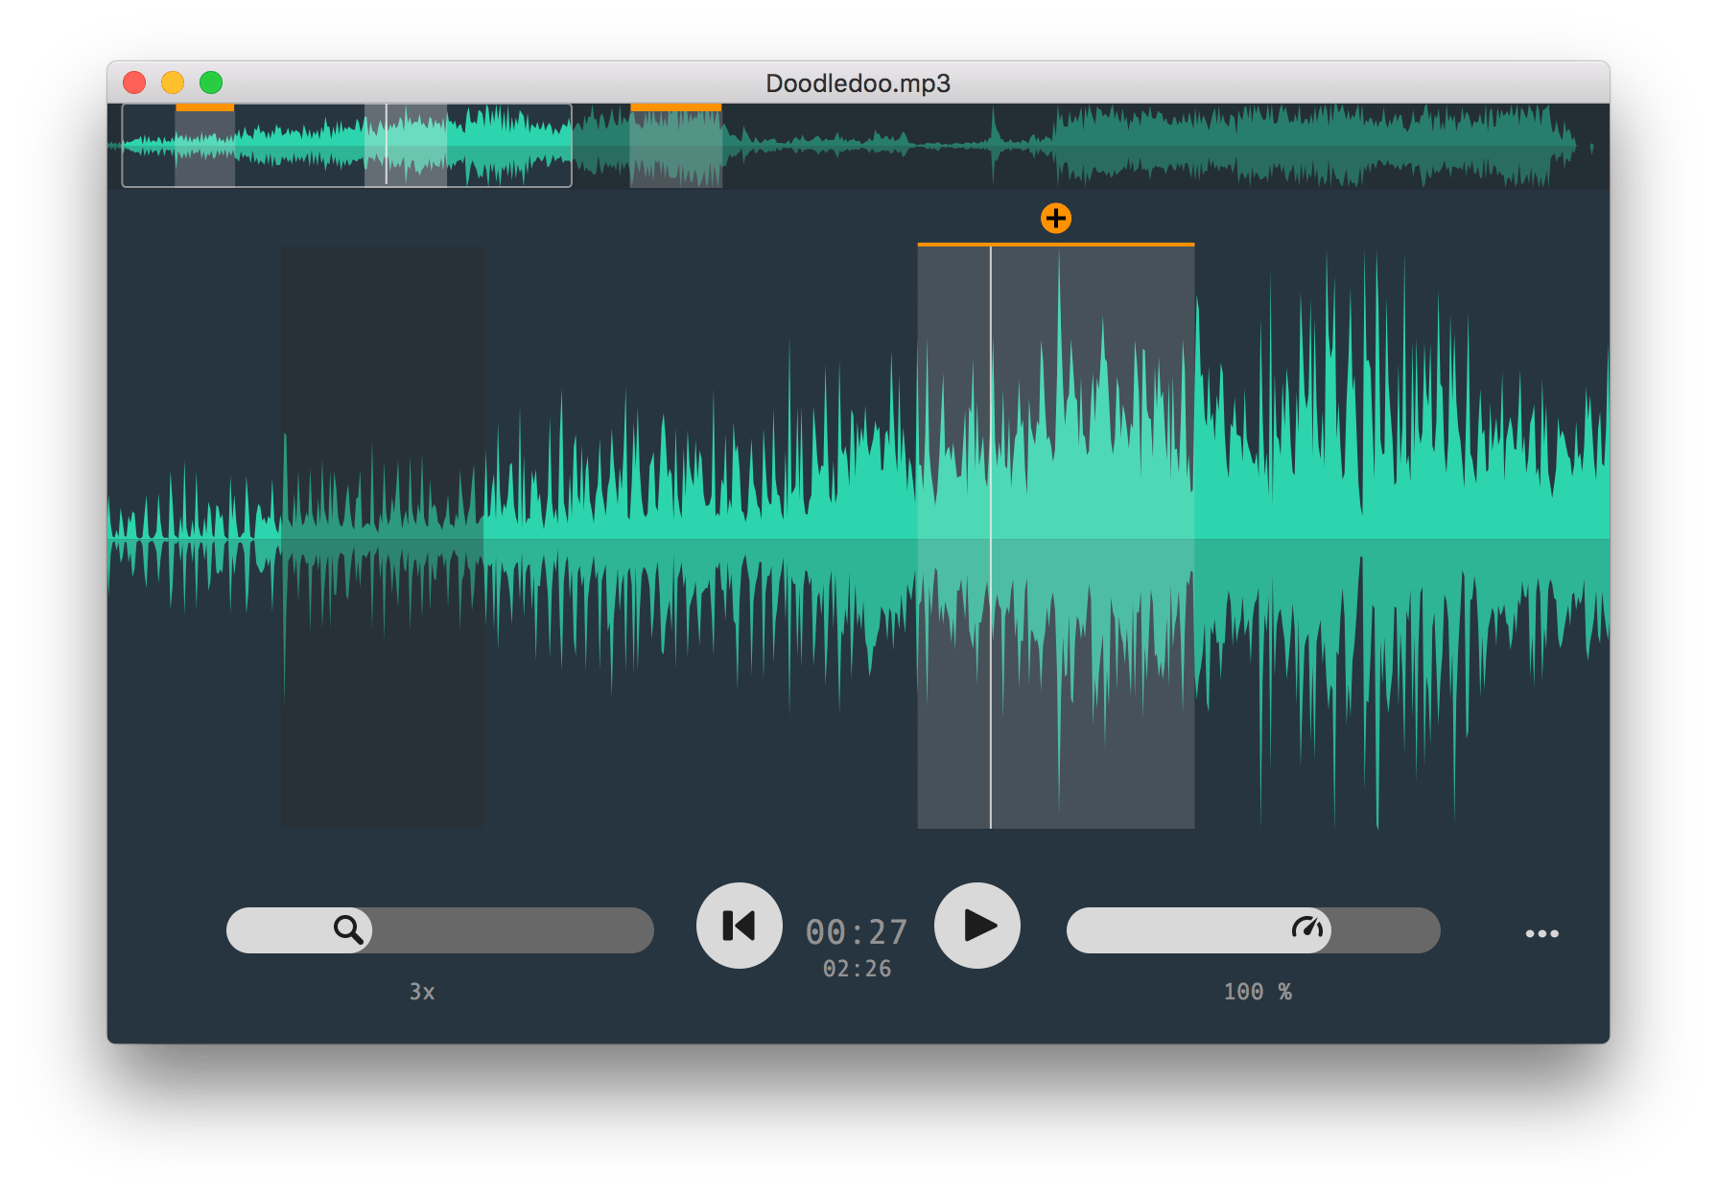Minimize the window with yellow button
The image size is (1717, 1197).
[173, 83]
